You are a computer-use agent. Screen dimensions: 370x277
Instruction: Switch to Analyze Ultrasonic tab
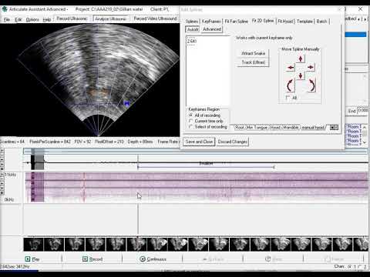tap(111, 18)
